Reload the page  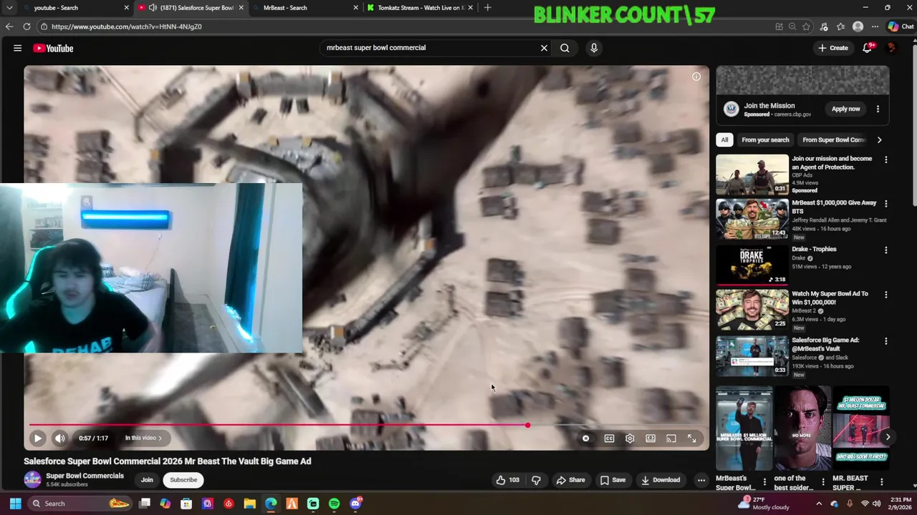27,26
